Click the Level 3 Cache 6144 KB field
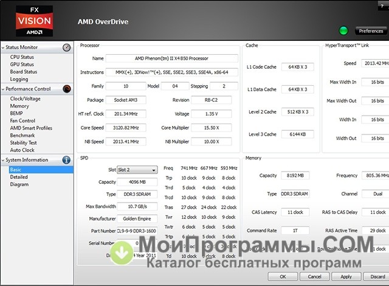This screenshot has height=286, width=389. (298, 134)
